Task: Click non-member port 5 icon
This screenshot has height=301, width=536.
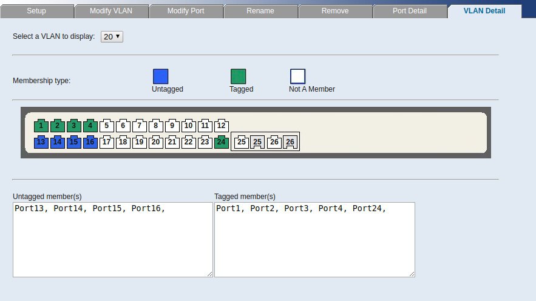Action: click(x=107, y=126)
